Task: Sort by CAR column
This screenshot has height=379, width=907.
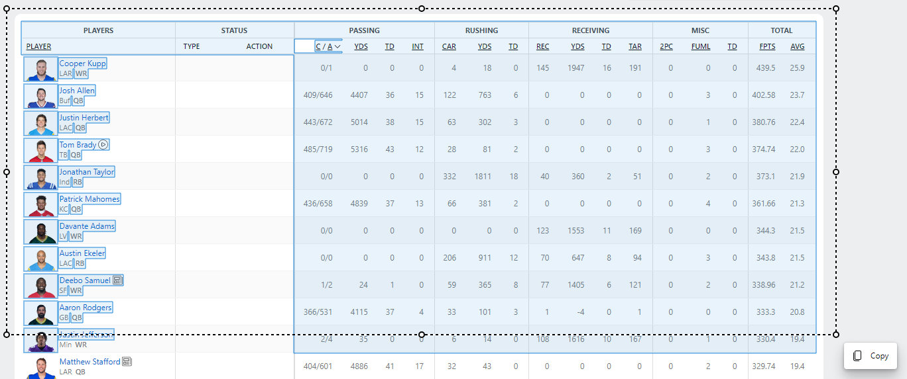Action: pyautogui.click(x=449, y=46)
